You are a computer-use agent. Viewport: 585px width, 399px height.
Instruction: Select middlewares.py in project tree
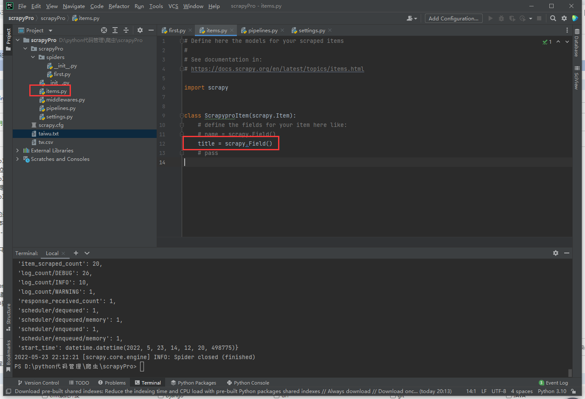pos(65,100)
